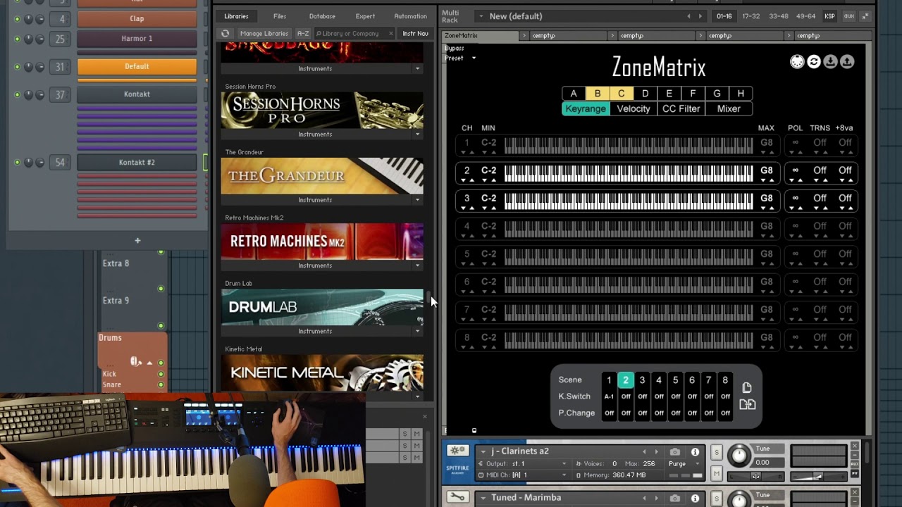Show info for j - Clarinets a2
The image size is (902, 507).
(x=695, y=452)
